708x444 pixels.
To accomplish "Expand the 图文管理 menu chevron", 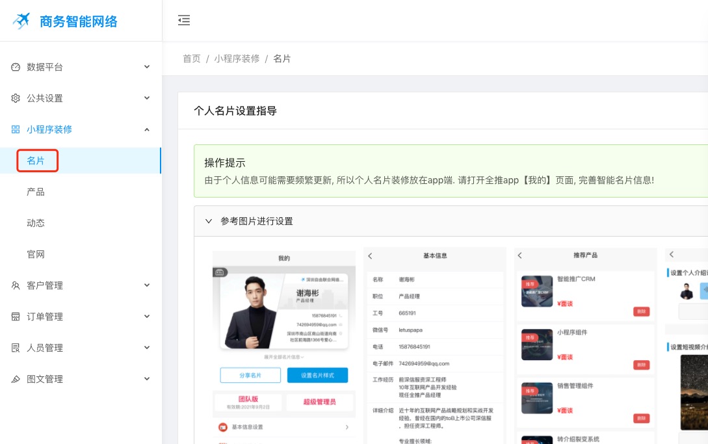I will pyautogui.click(x=147, y=379).
